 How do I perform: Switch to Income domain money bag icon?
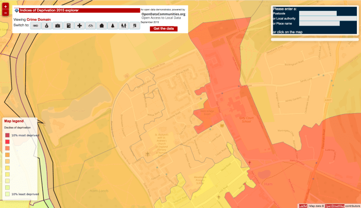coord(47,25)
